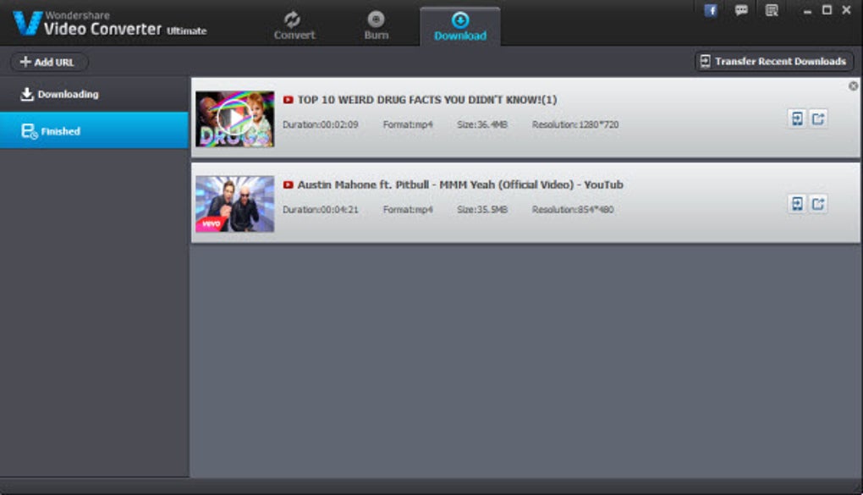Select the Download tab

(x=460, y=26)
